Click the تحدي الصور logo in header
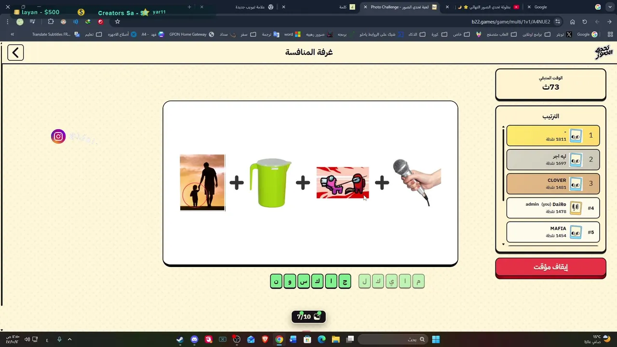 click(x=604, y=52)
